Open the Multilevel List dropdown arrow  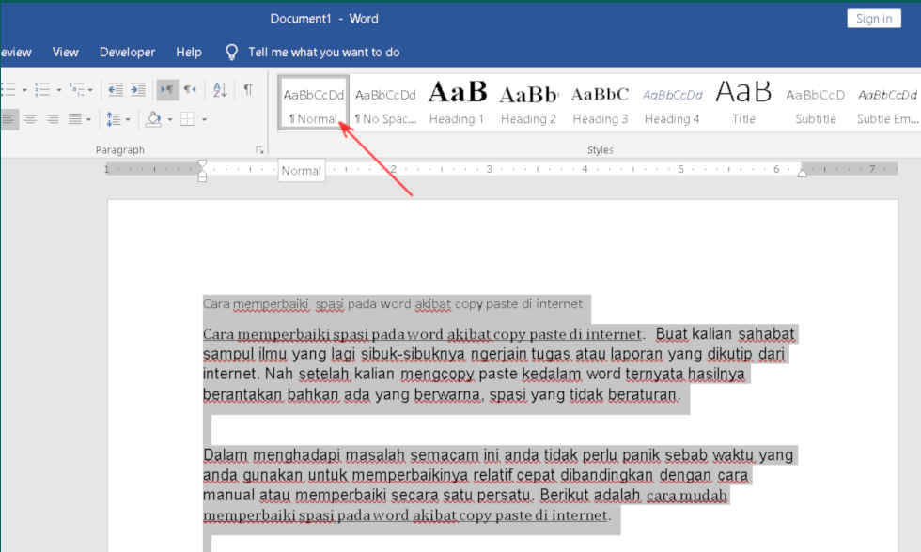coord(90,90)
